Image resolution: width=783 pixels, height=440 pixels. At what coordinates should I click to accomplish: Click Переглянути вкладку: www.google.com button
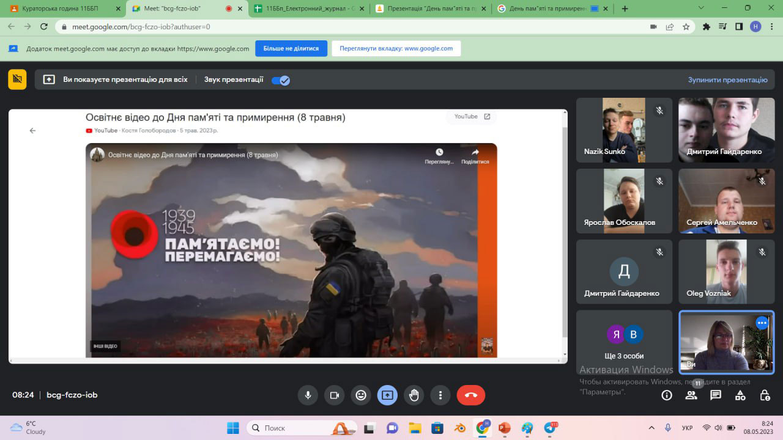(396, 48)
